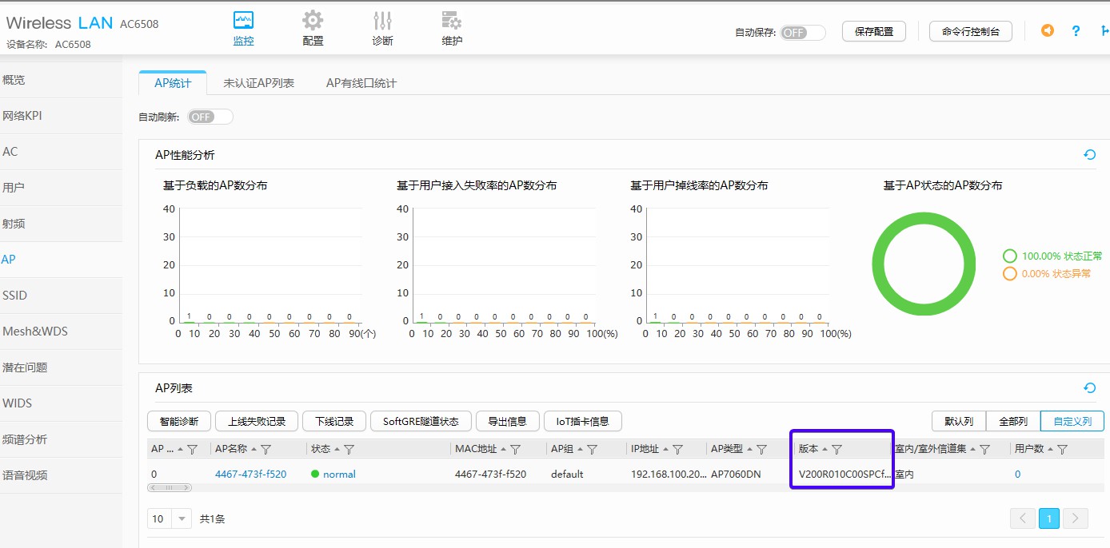Toggle the 自动保存 switch

coord(803,33)
